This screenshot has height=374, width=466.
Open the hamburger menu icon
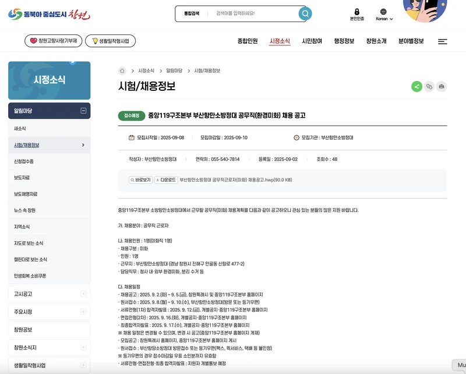point(443,43)
